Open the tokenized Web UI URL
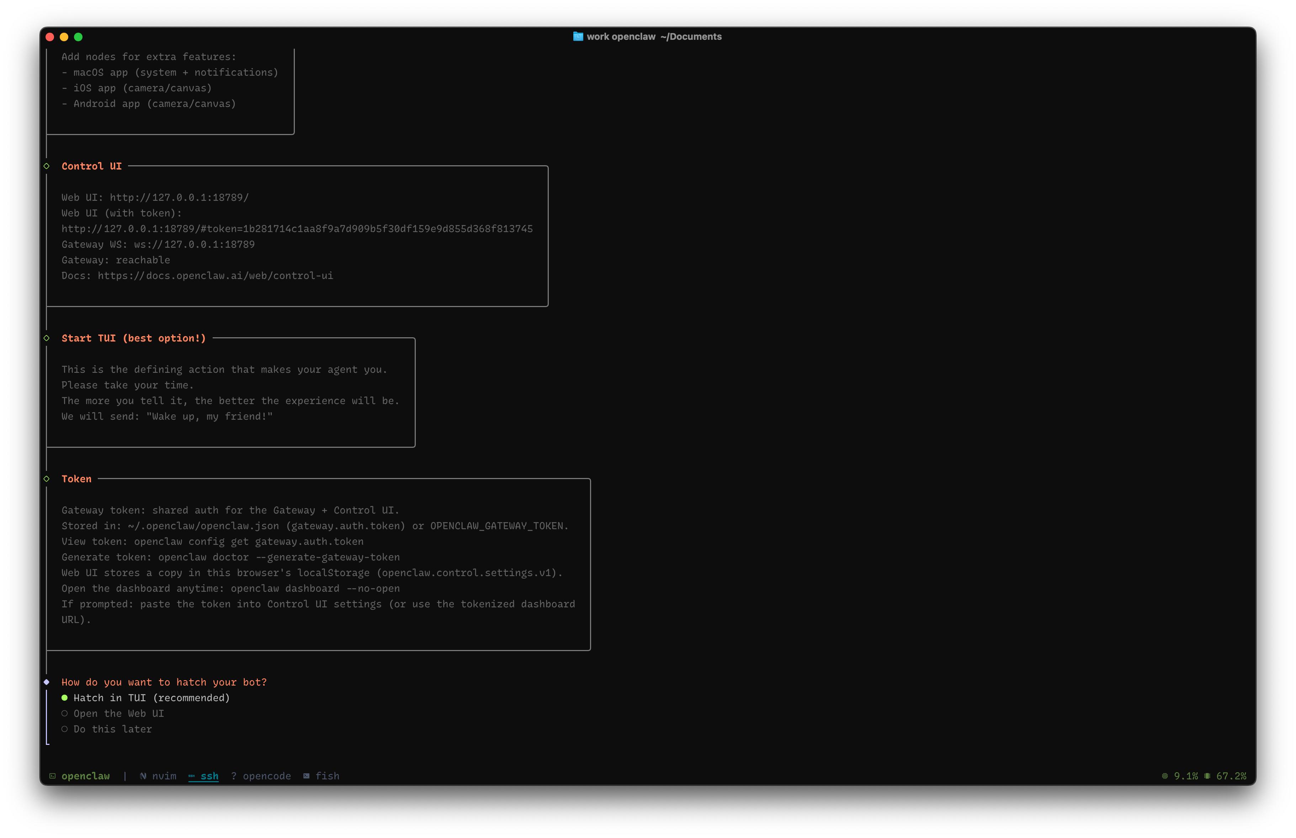1296x838 pixels. 297,229
